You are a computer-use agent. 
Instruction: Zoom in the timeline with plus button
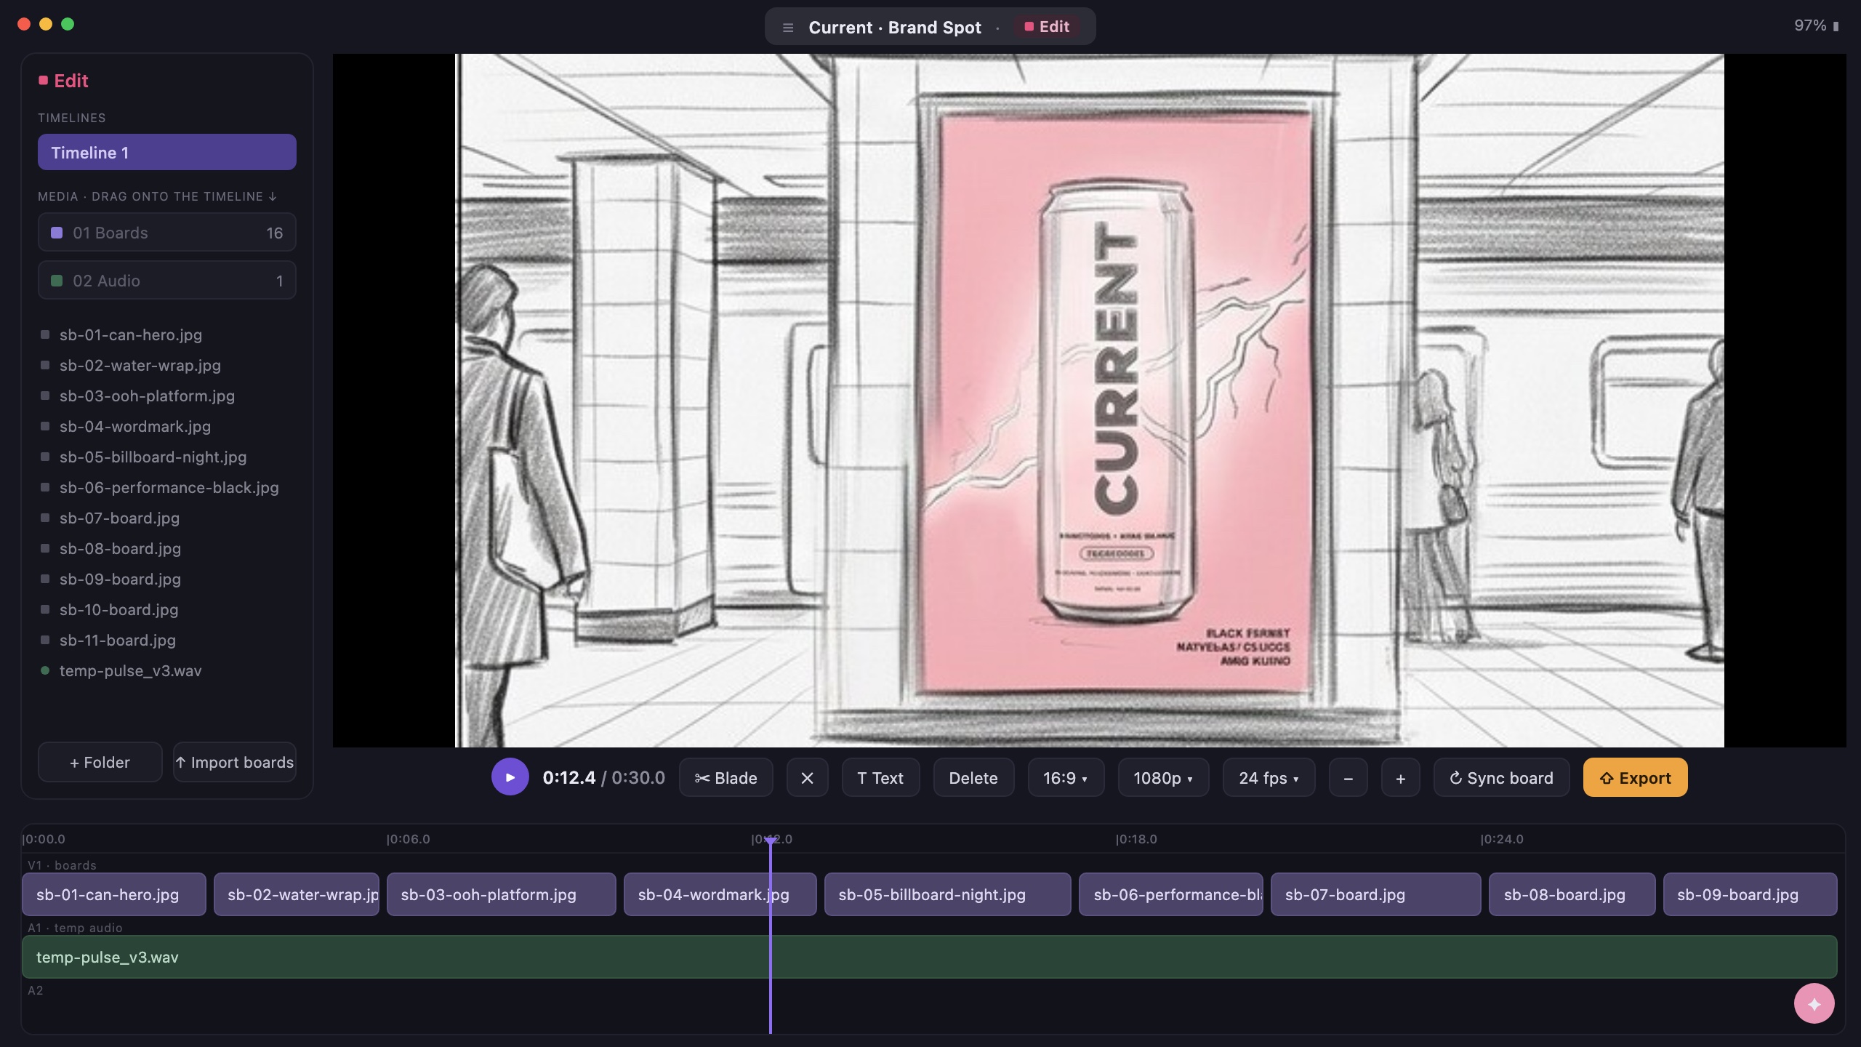(1401, 778)
